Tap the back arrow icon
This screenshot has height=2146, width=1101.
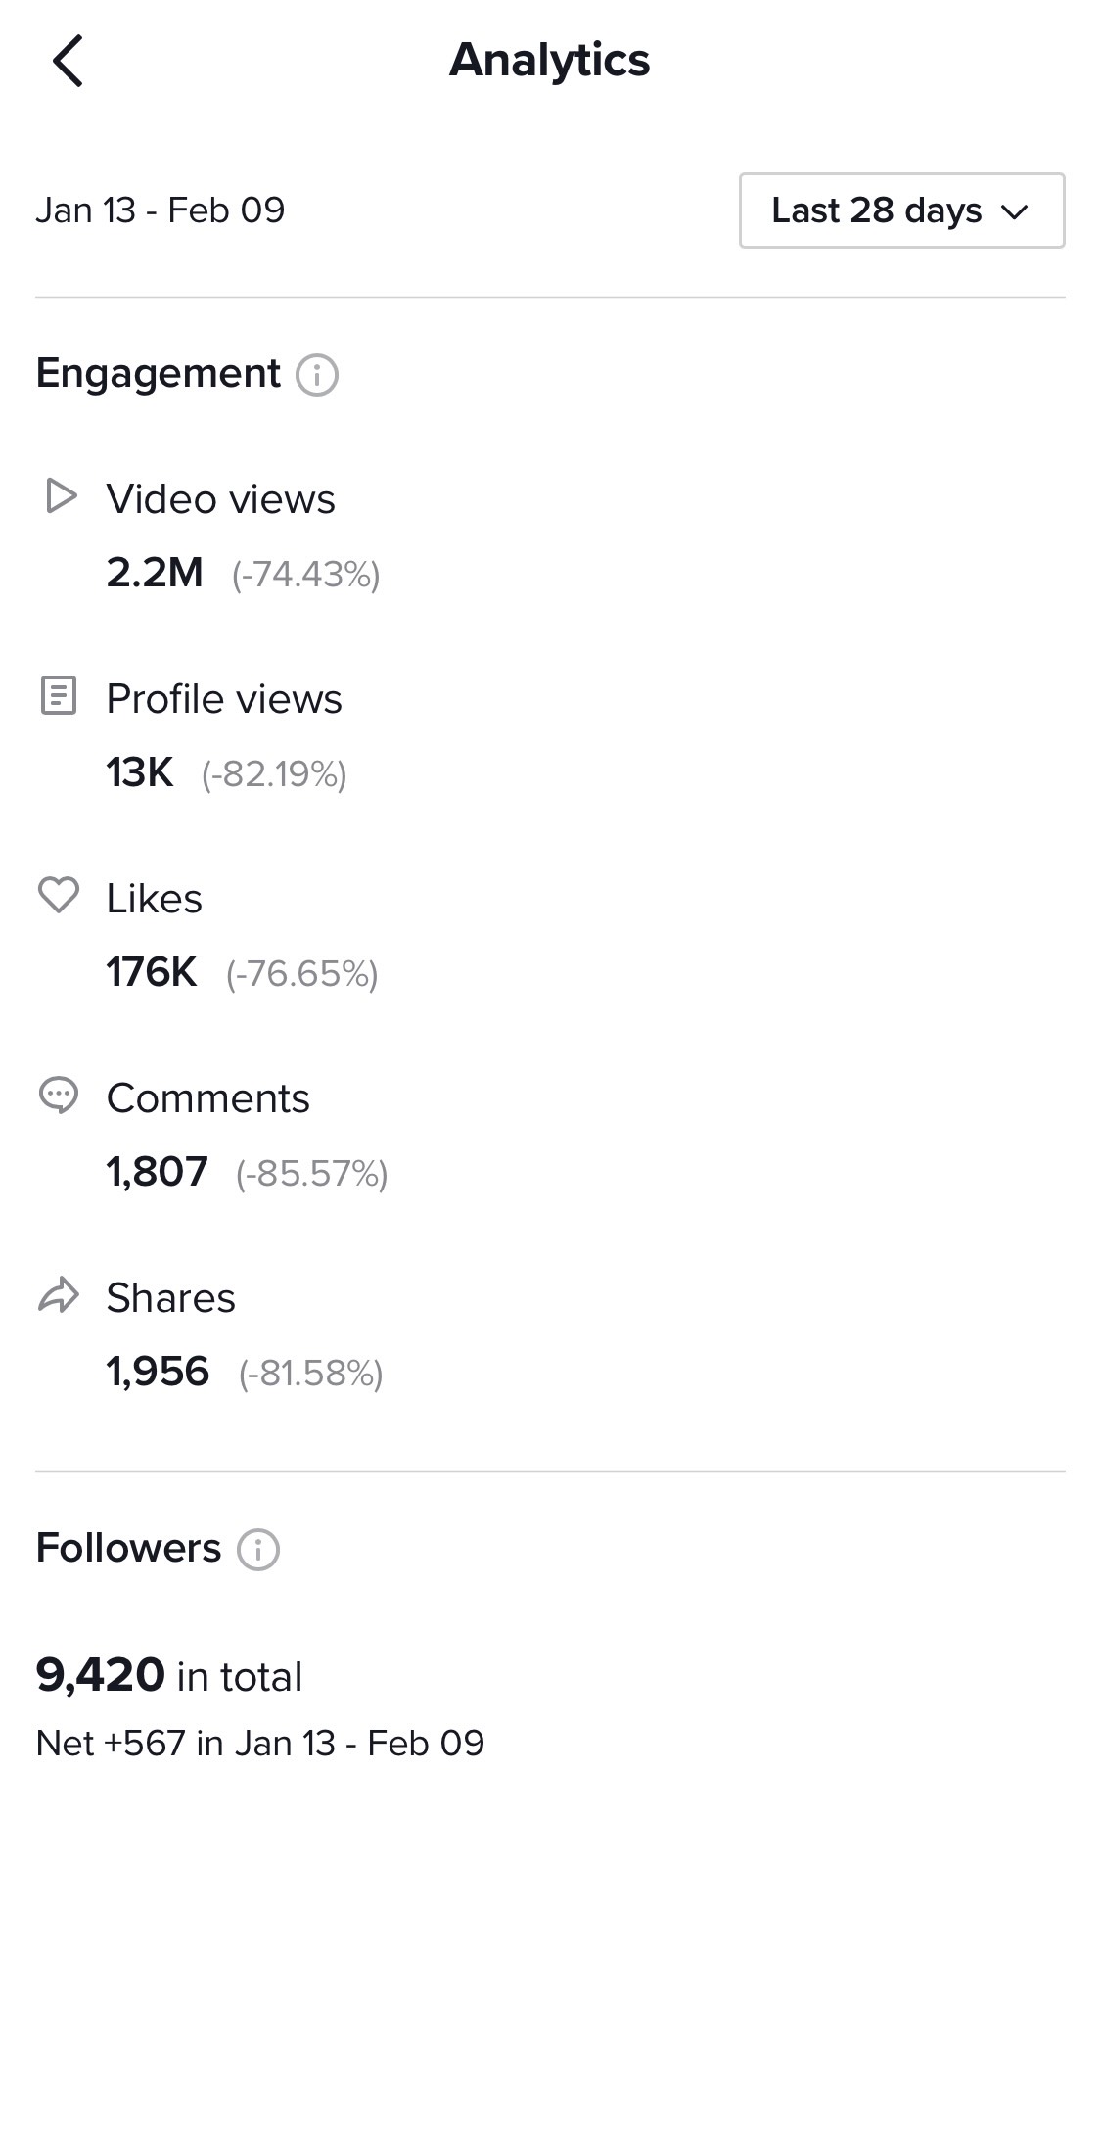67,61
